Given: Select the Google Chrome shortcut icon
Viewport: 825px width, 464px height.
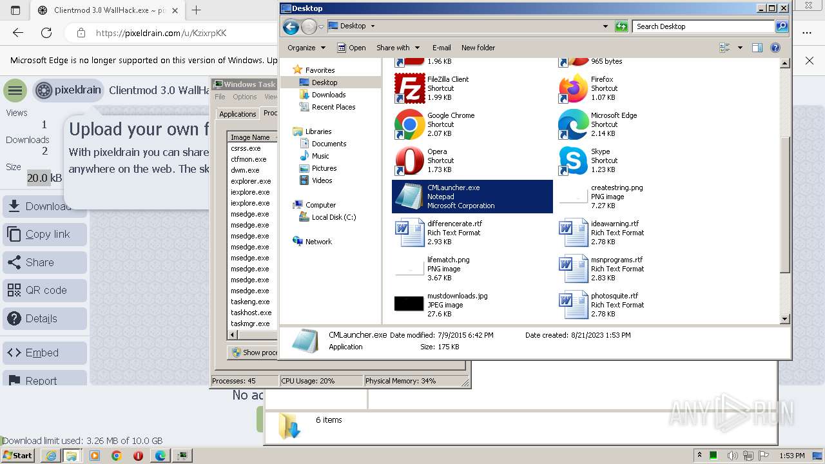Looking at the screenshot, I should click(409, 124).
